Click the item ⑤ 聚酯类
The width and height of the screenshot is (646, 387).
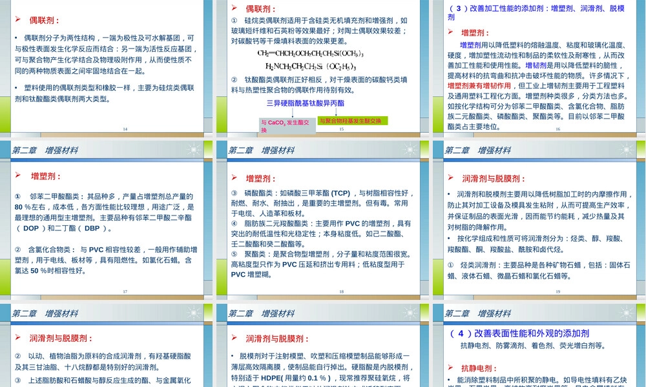[248, 254]
